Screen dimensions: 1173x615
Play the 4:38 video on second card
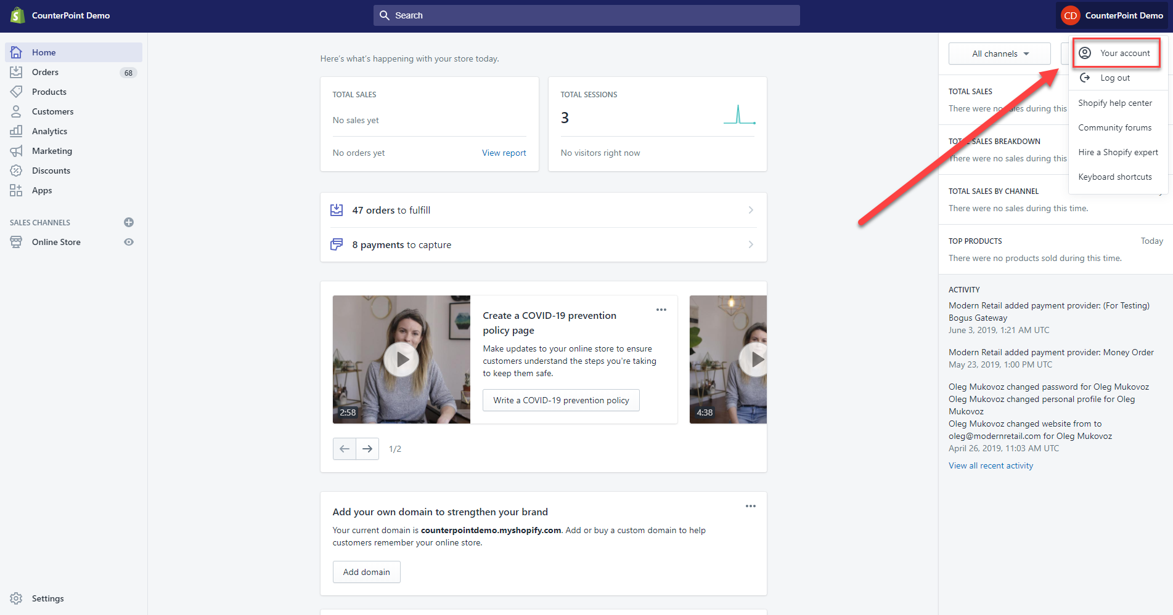(x=754, y=360)
